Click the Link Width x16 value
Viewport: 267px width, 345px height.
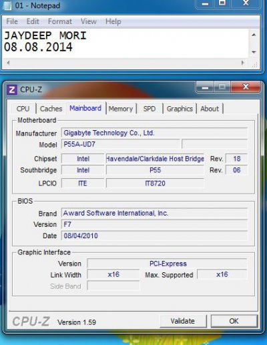pos(113,274)
